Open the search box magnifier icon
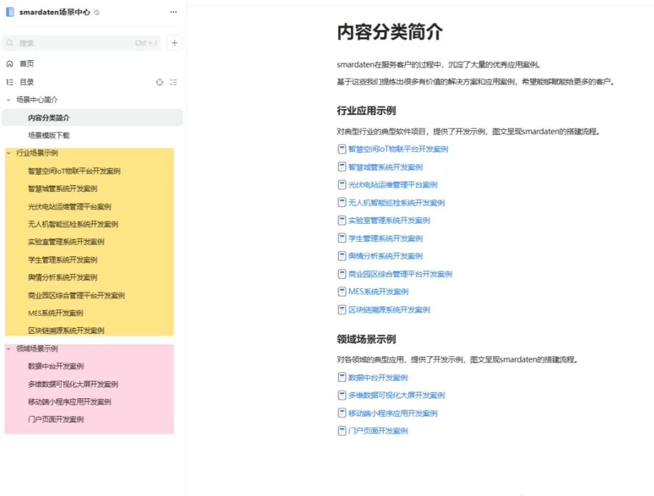The image size is (654, 496). tap(10, 42)
